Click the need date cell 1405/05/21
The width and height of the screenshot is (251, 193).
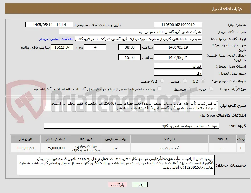[x=25, y=148]
